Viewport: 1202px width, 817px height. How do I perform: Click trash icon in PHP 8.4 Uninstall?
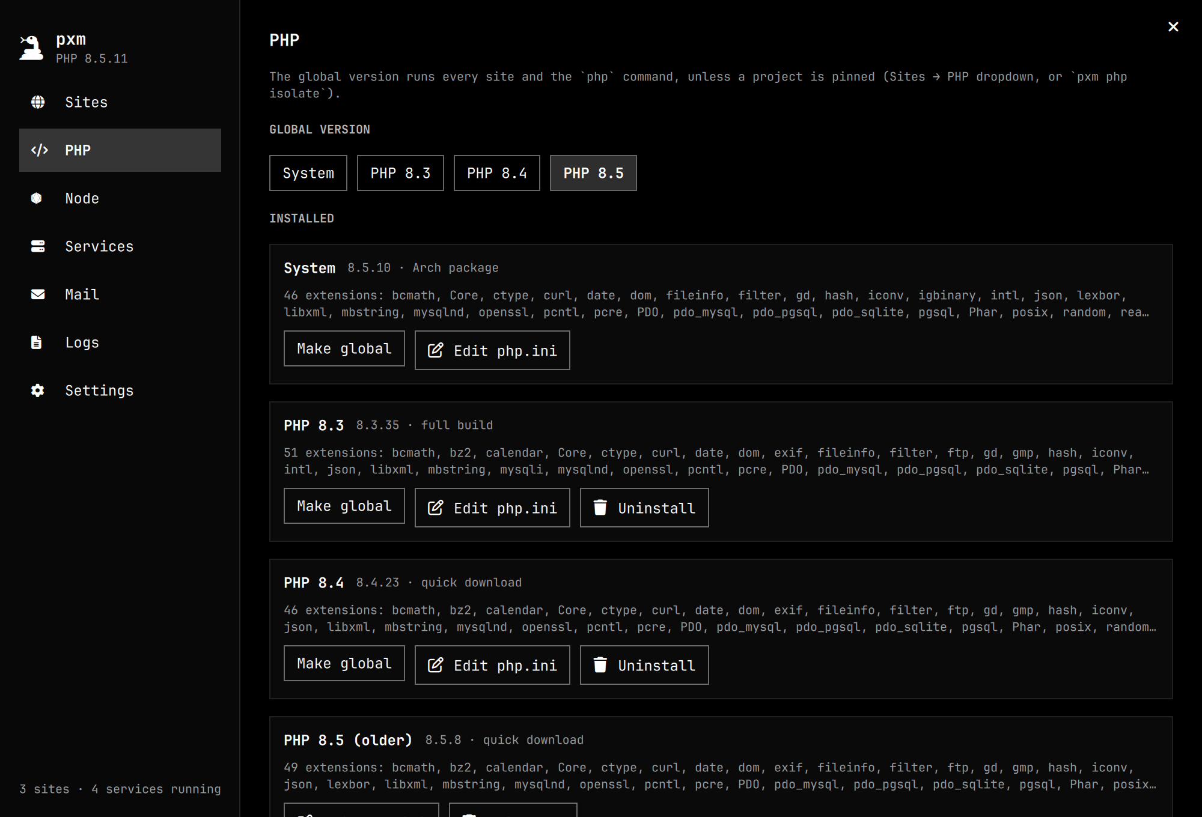600,665
